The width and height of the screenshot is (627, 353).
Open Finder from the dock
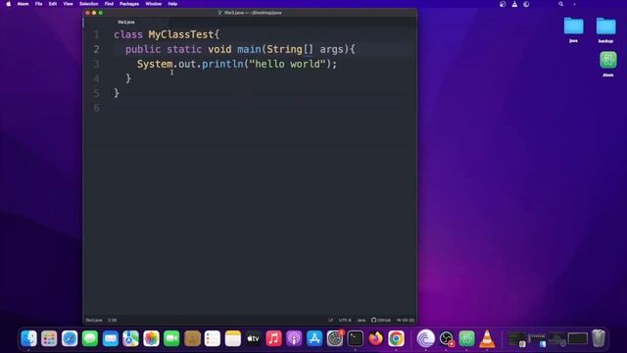click(28, 338)
